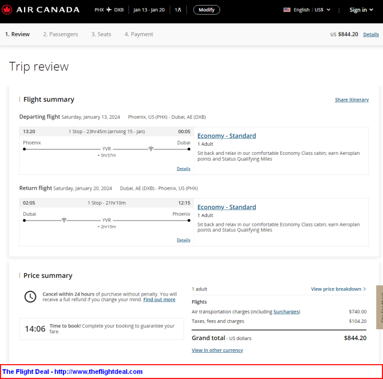Click Saturday, January 13, 2024 date text
Viewport: 383px width, 379px height.
pos(91,117)
